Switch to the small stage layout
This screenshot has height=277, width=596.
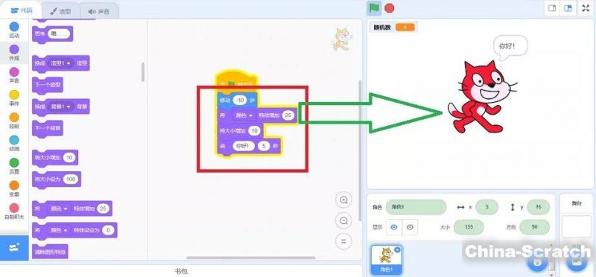pos(552,8)
